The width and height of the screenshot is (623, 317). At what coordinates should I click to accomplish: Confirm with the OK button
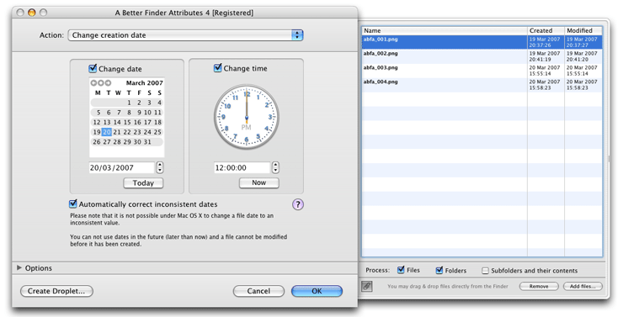[x=317, y=291]
